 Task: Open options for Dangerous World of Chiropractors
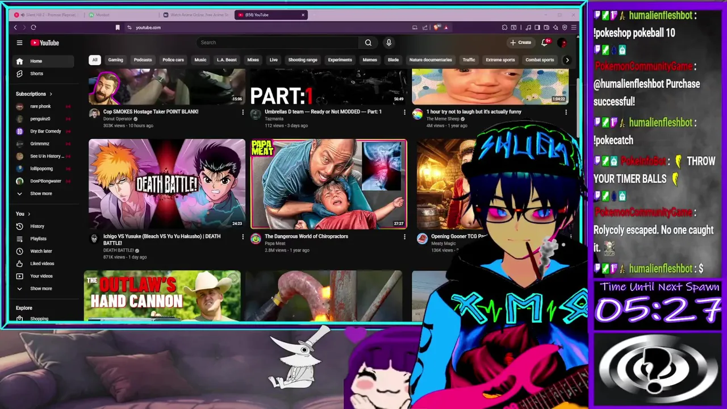tap(404, 237)
